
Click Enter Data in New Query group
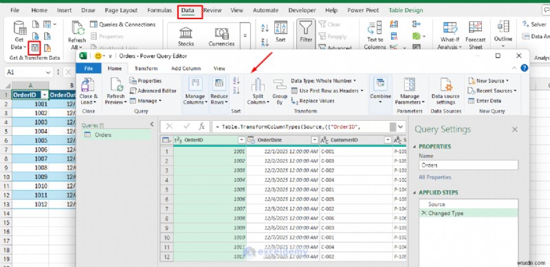[x=485, y=101]
